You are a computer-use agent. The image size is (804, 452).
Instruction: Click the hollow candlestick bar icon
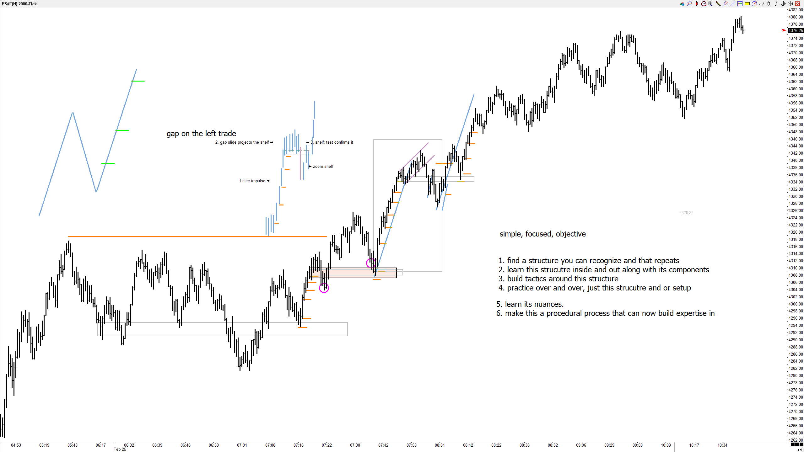click(x=769, y=4)
